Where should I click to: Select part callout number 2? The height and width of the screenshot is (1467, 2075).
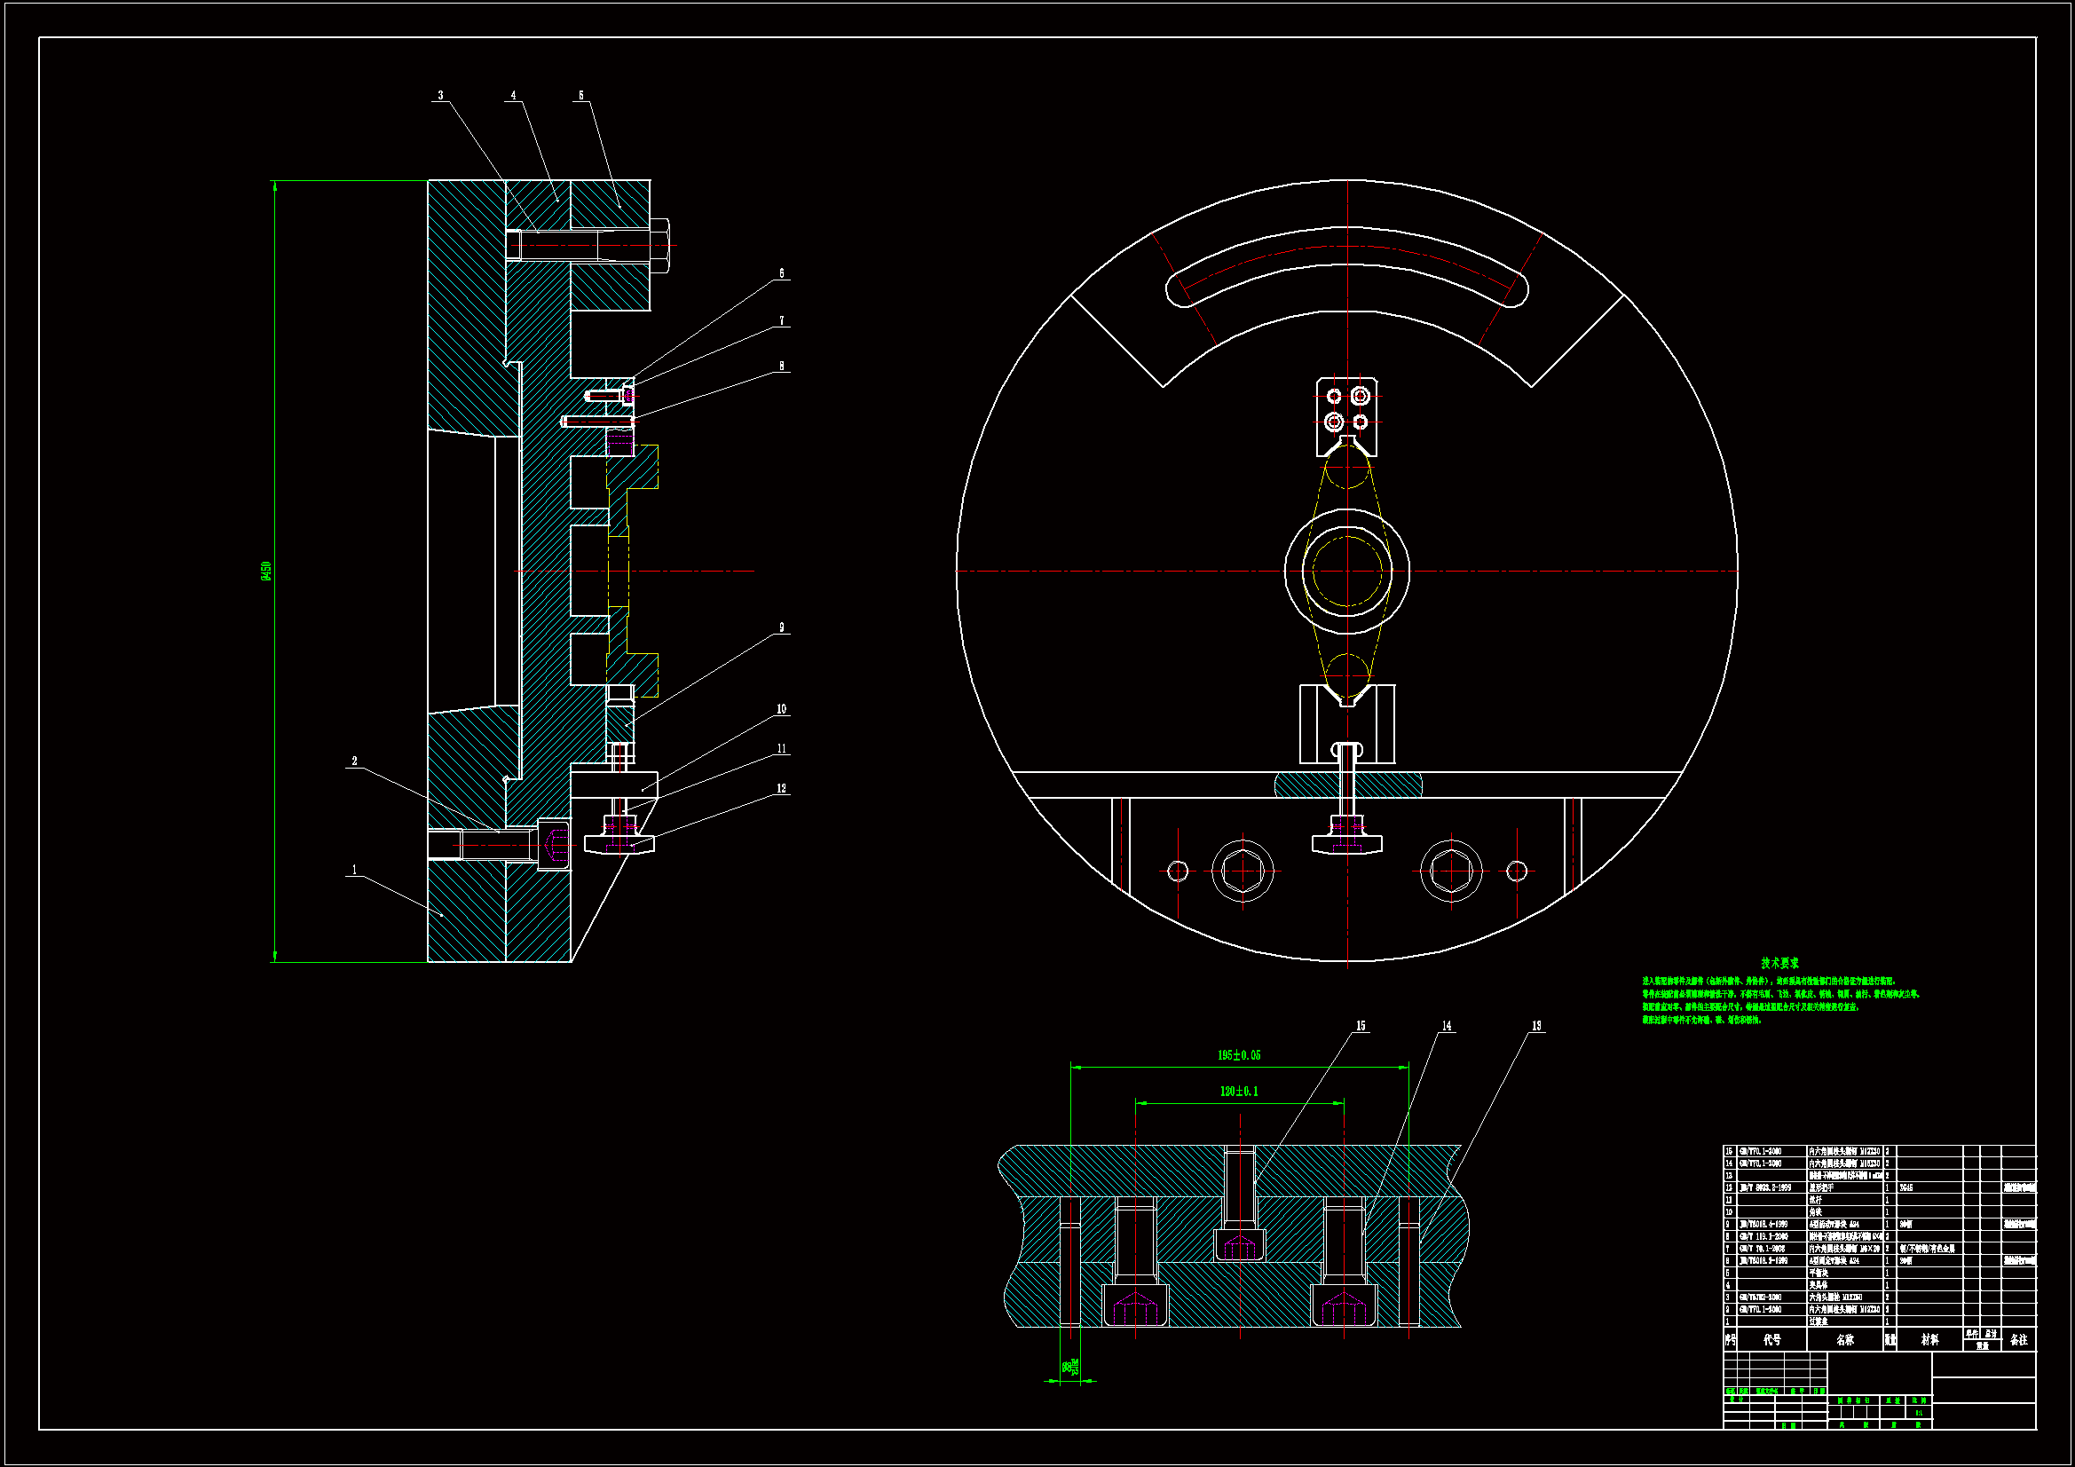(x=354, y=761)
